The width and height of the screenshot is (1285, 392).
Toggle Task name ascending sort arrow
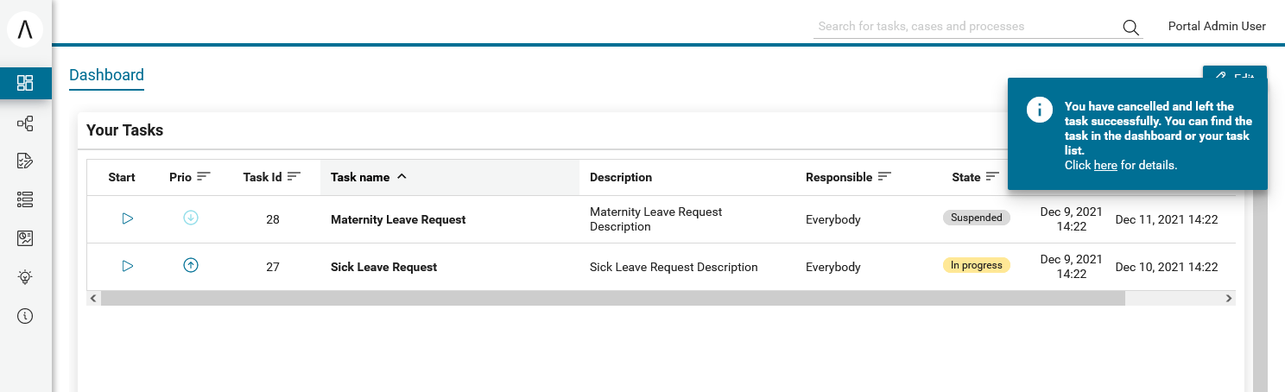pyautogui.click(x=402, y=176)
